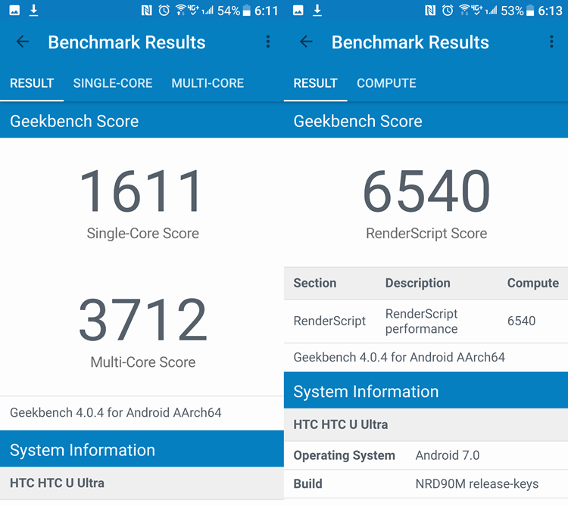Tap alarm clock icon in left status bar
The height and width of the screenshot is (506, 568).
164,11
